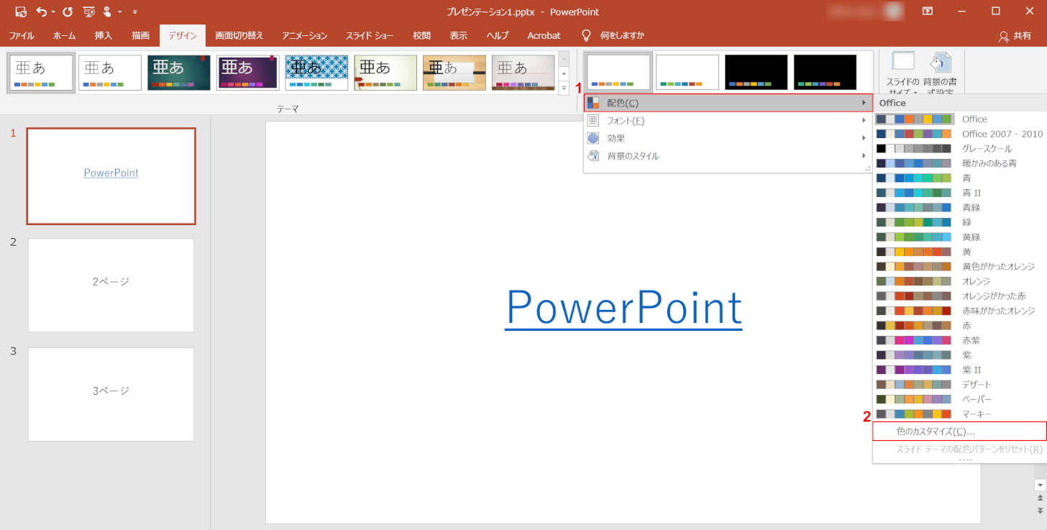
Task: Click 色のカスタマイズ menu entry
Action: (959, 431)
